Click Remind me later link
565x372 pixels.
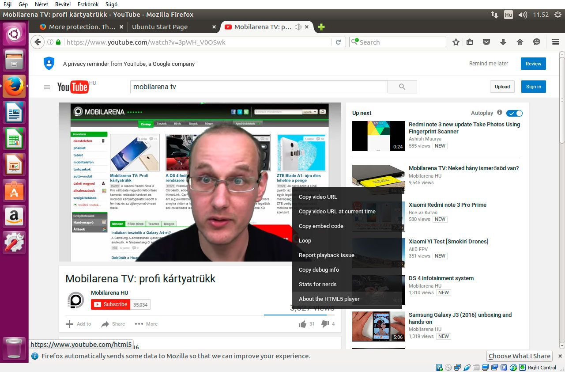click(489, 64)
